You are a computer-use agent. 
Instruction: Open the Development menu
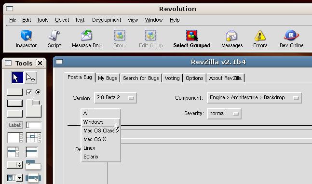pos(107,20)
